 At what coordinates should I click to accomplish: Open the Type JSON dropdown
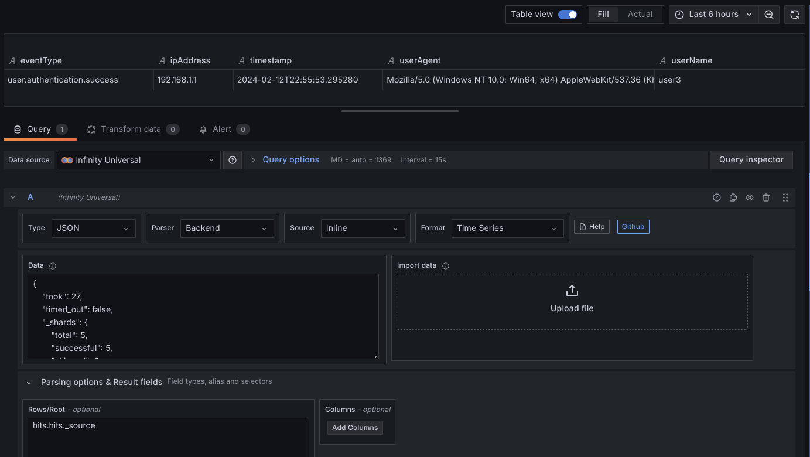(x=93, y=228)
